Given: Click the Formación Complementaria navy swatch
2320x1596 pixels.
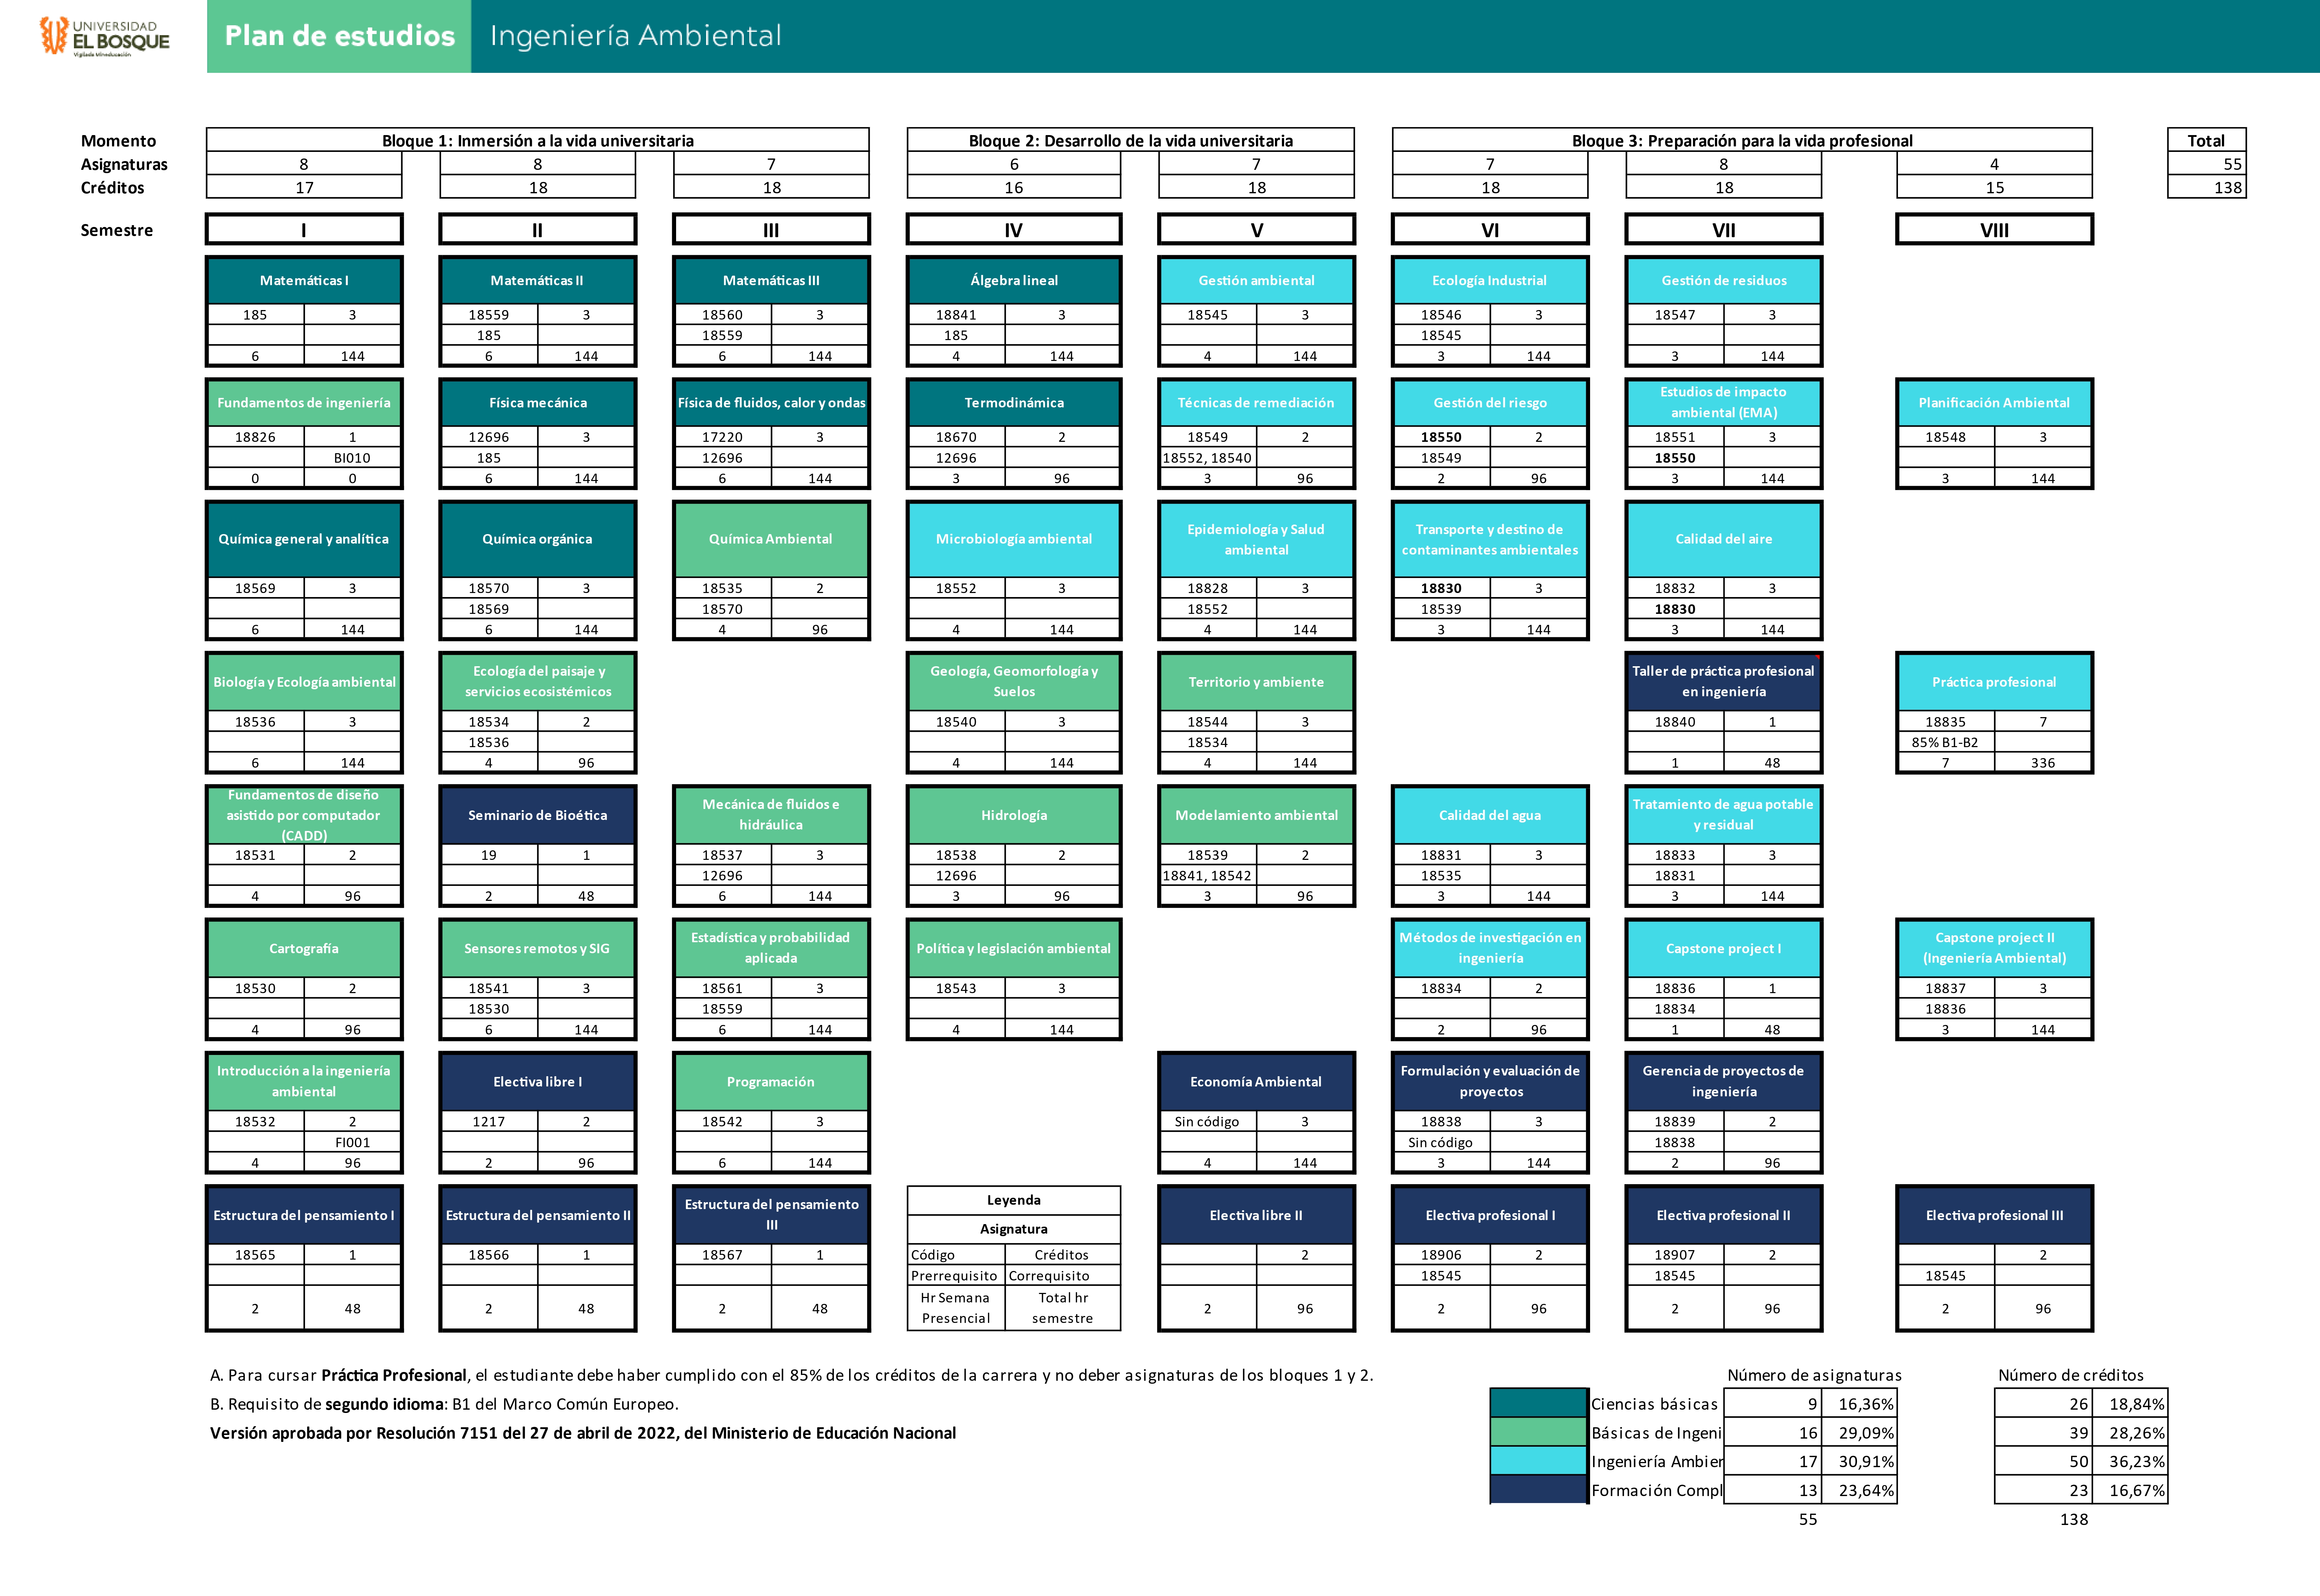Looking at the screenshot, I should (1538, 1490).
